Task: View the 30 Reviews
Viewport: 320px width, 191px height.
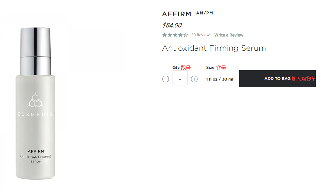Action: [x=201, y=35]
